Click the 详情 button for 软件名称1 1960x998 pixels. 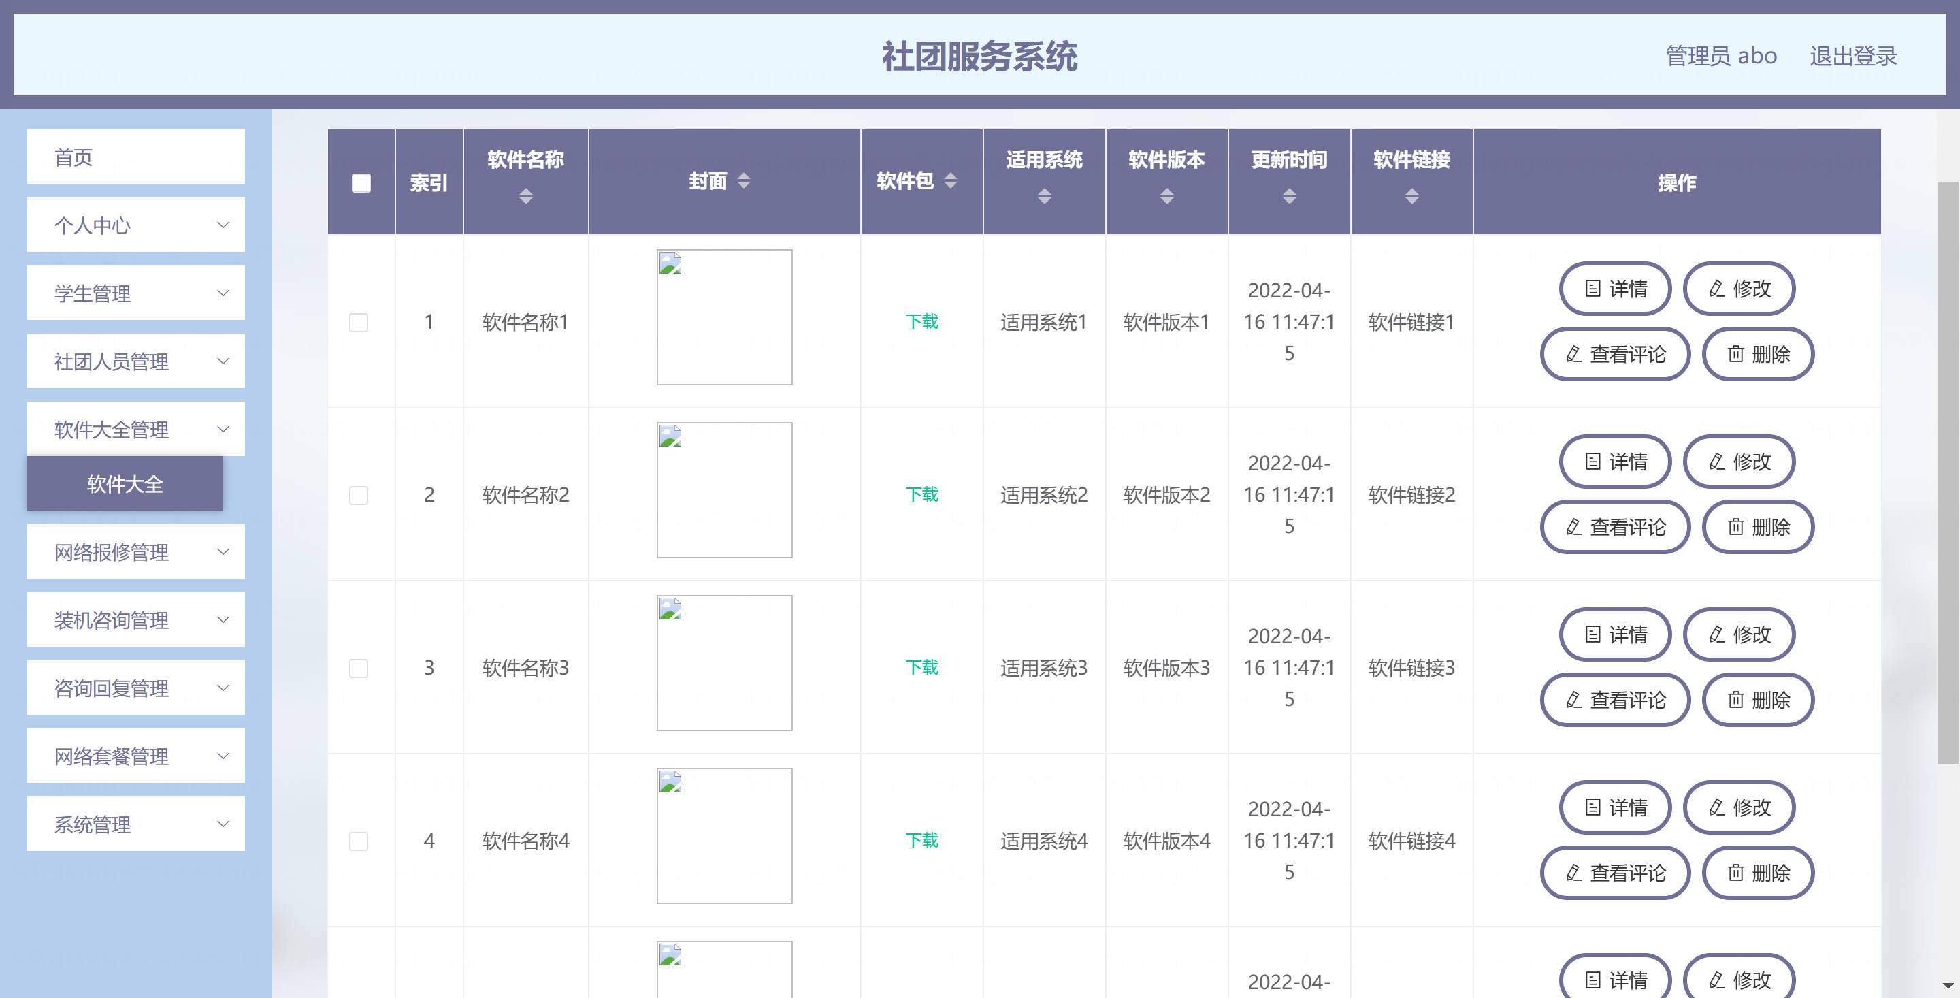point(1616,289)
